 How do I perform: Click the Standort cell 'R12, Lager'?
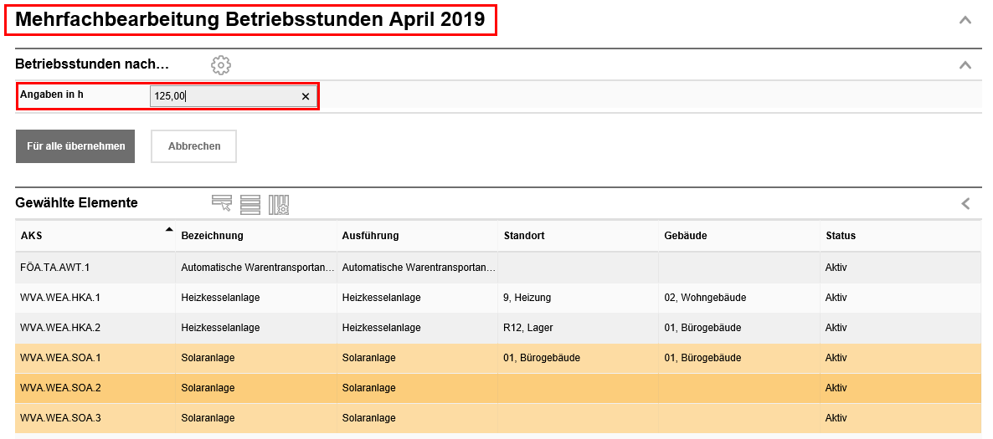529,328
